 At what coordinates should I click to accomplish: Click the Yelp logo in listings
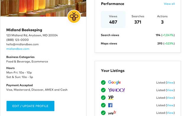[112, 113]
